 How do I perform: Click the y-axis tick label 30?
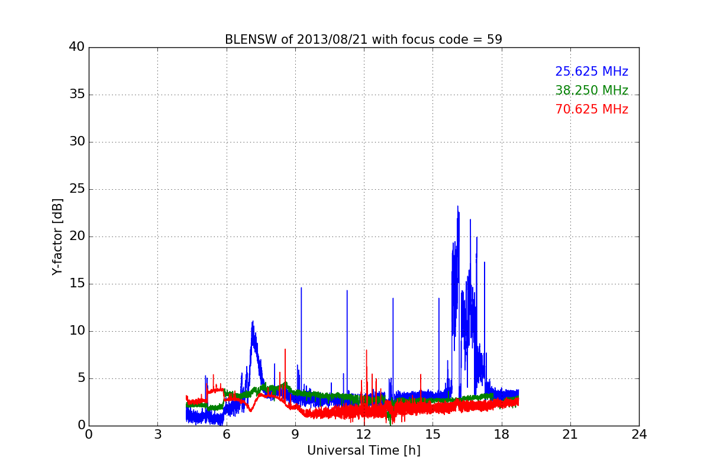(77, 142)
